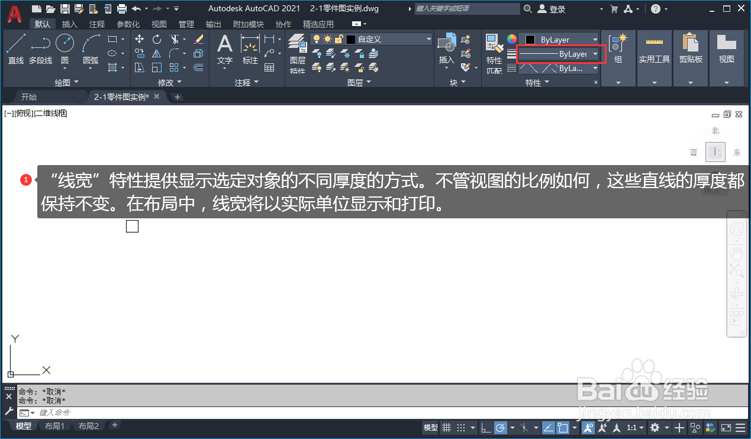This screenshot has width=751, height=439.
Task: Click the Plot/Print icon
Action: [x=122, y=8]
